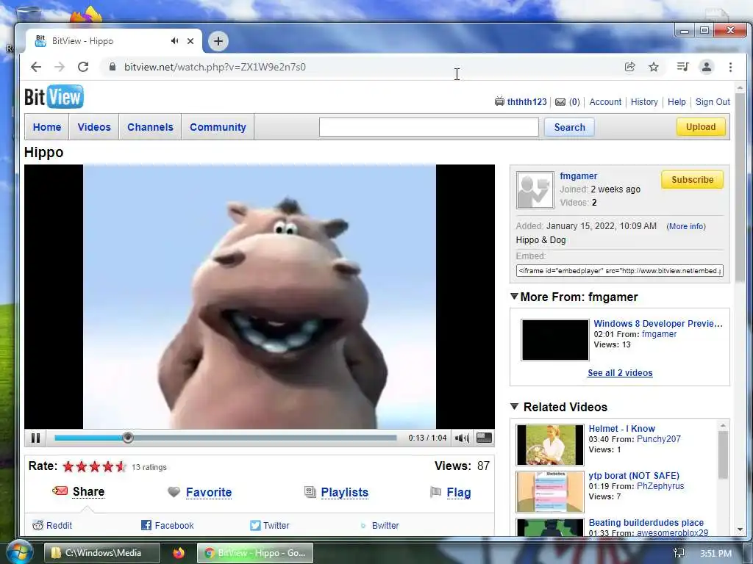Open the Share section
The image size is (753, 564).
tap(88, 491)
